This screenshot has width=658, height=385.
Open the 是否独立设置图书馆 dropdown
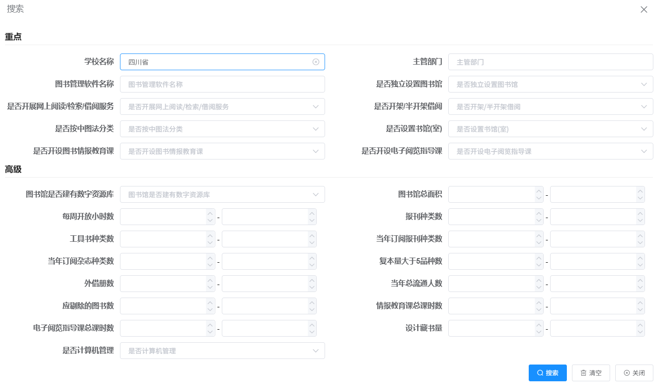(x=550, y=84)
